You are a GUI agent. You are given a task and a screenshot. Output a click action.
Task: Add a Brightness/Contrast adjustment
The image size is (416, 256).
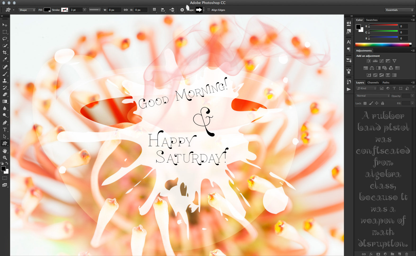(369, 61)
